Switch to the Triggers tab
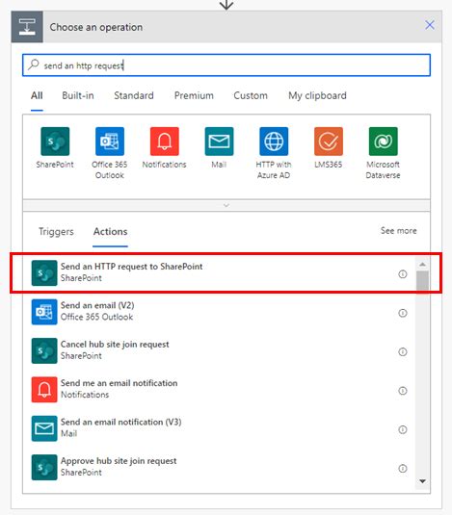The width and height of the screenshot is (452, 515). click(x=56, y=232)
